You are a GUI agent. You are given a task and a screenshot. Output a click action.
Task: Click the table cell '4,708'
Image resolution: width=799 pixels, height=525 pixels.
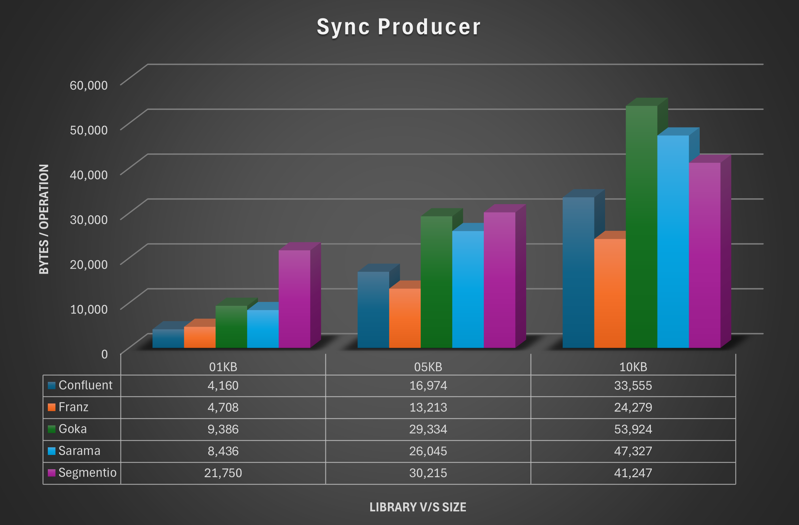223,407
